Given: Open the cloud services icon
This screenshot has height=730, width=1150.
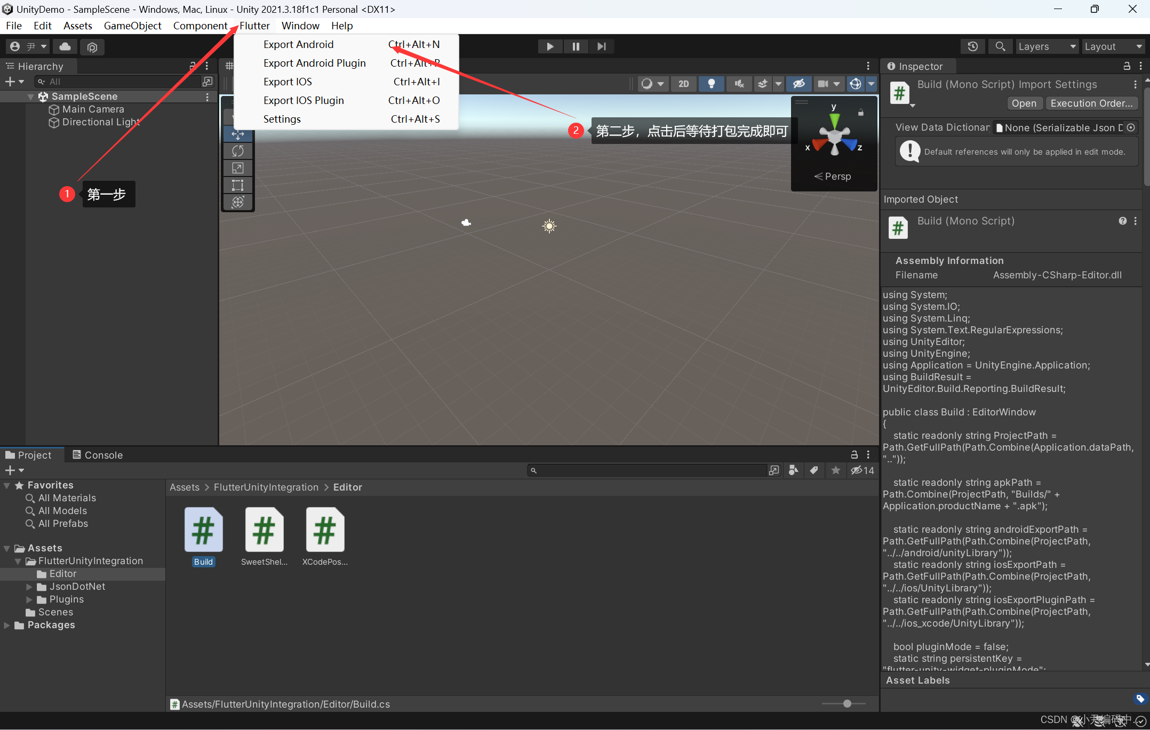Looking at the screenshot, I should [65, 47].
